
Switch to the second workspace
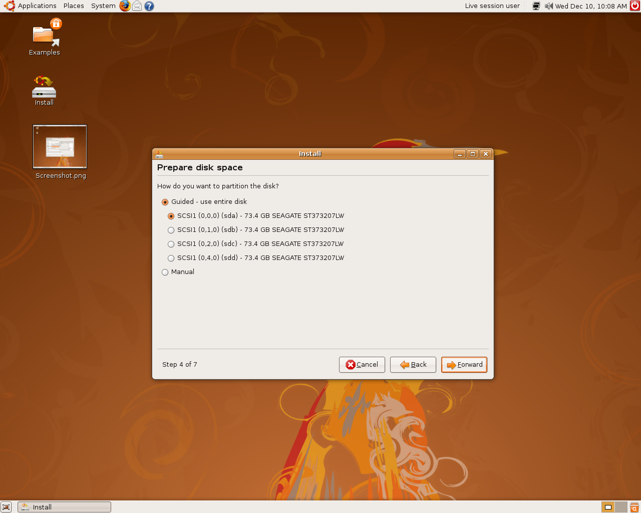[x=621, y=507]
